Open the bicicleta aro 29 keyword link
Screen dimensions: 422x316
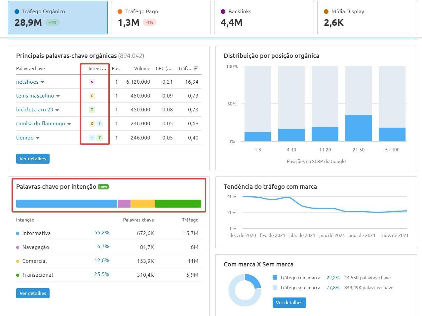[x=35, y=110]
